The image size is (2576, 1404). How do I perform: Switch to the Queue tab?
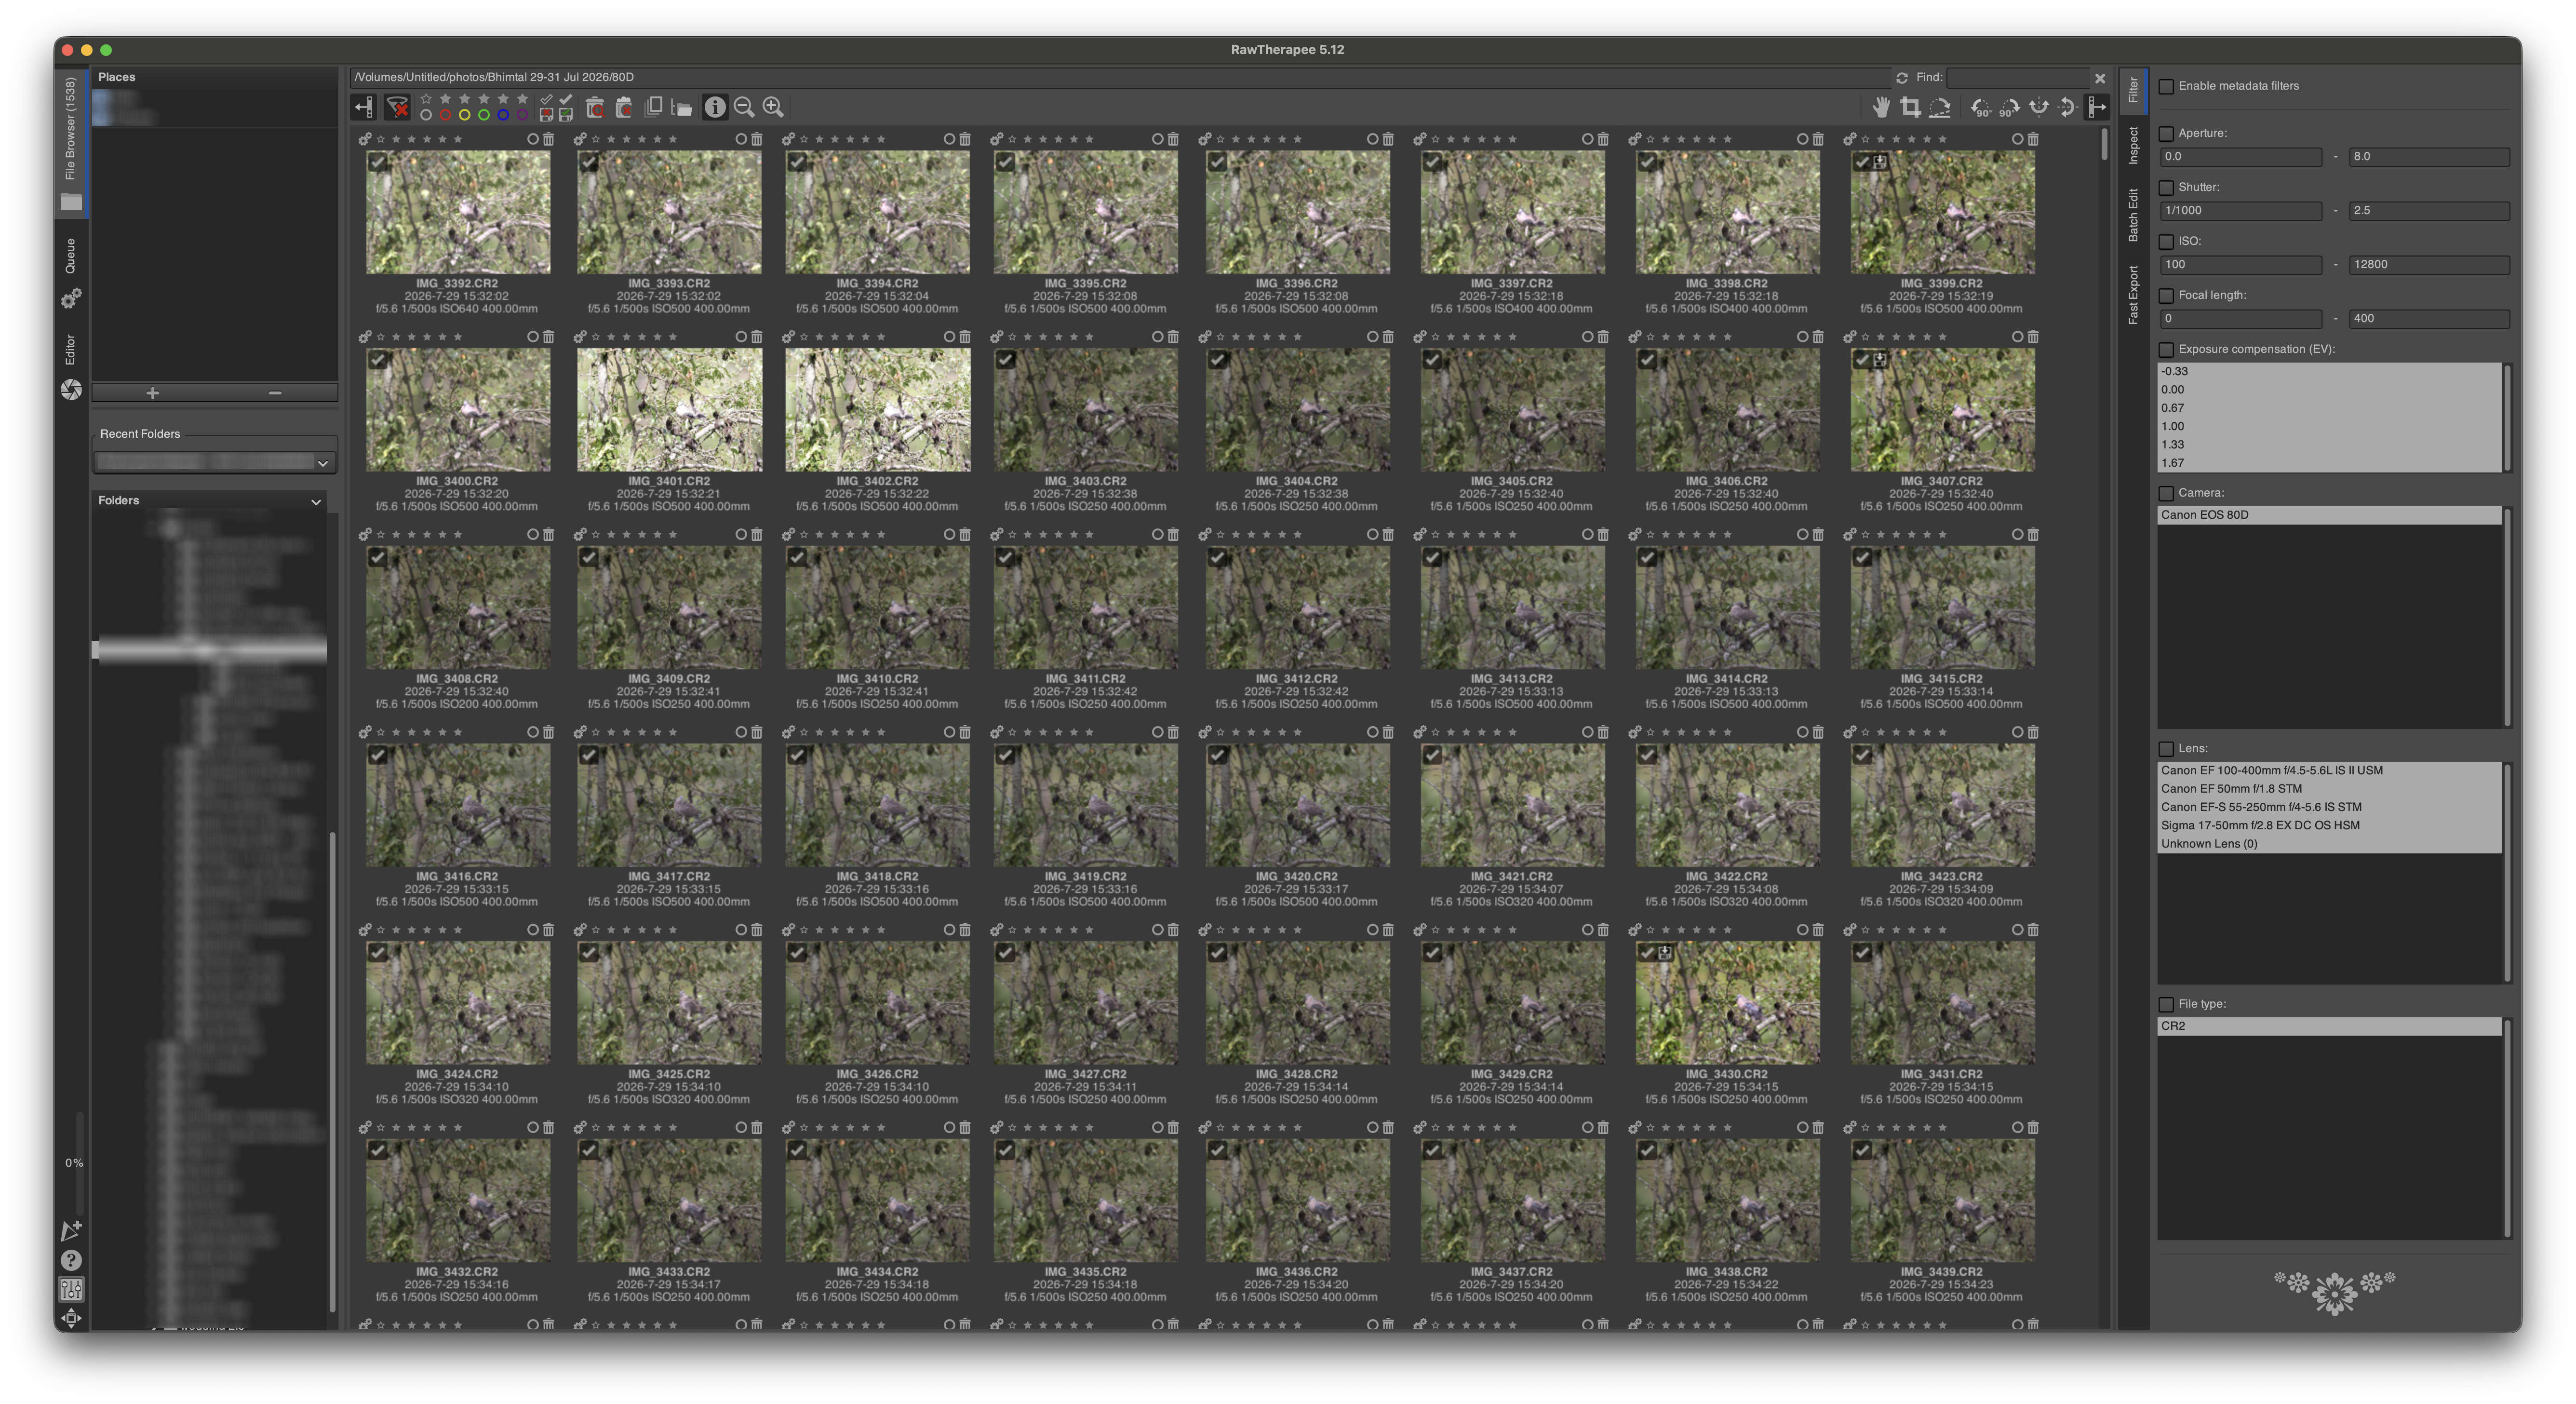pos(71,272)
